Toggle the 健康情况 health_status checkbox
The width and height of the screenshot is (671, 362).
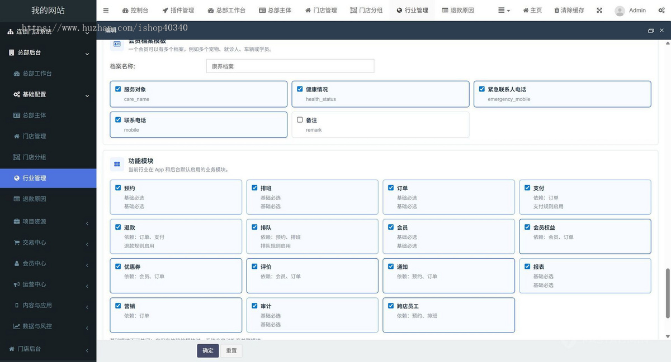coord(300,89)
